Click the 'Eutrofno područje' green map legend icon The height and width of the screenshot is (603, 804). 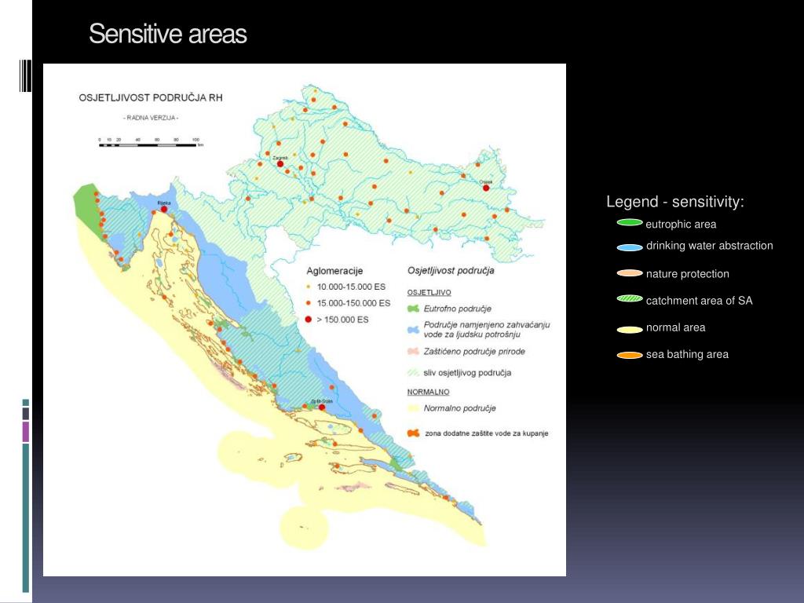[413, 309]
